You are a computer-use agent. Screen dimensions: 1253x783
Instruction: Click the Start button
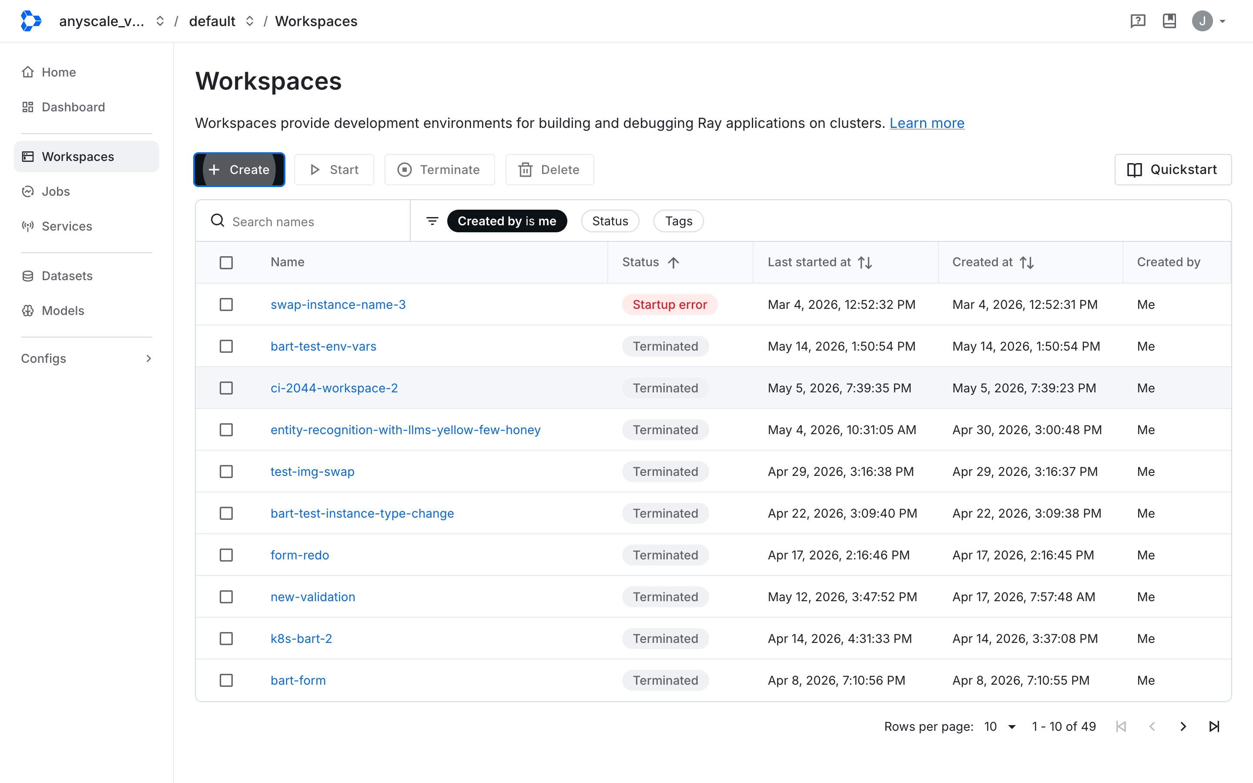[x=334, y=169]
